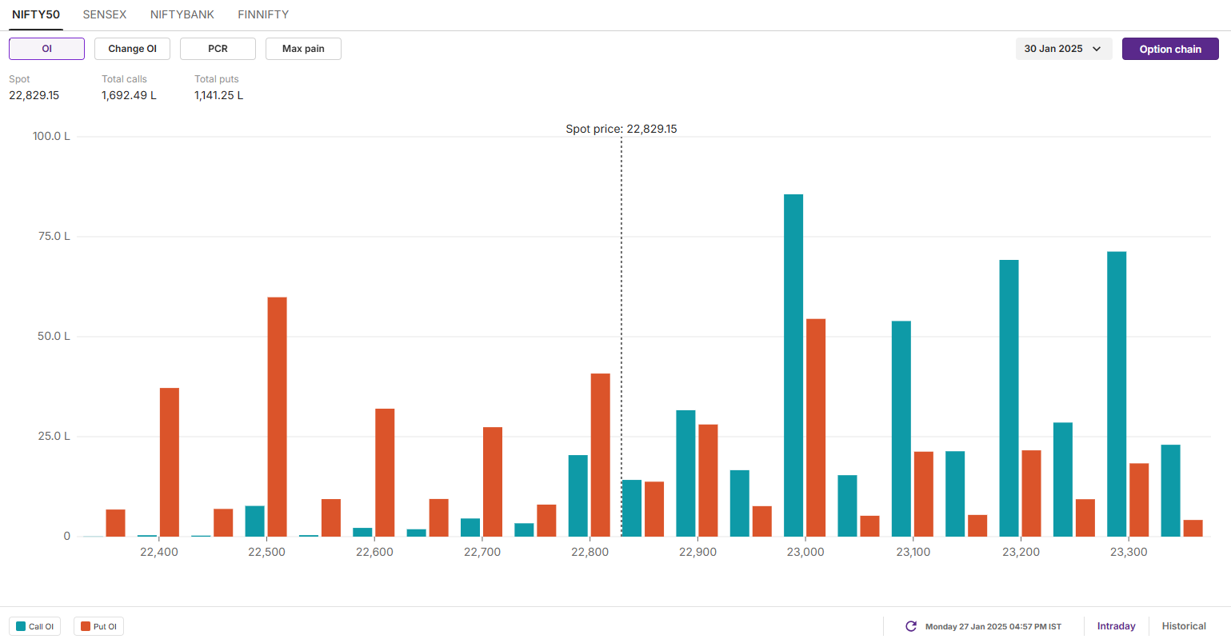
Task: Click the teal Call OI legend swatch
Action: (x=21, y=626)
